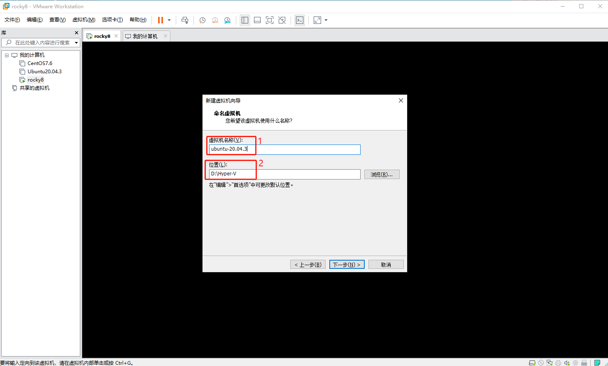The width and height of the screenshot is (608, 366).
Task: Collapse the 我的计算机 tree node
Action: 7,55
